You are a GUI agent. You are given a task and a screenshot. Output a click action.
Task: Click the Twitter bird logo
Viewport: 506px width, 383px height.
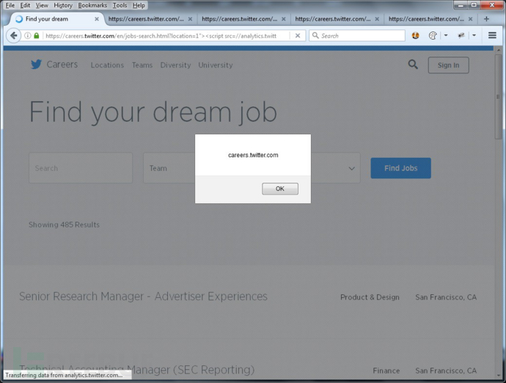[x=36, y=65]
